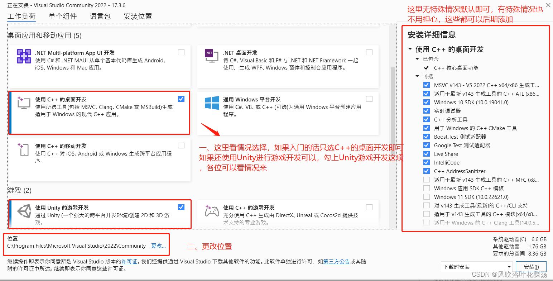
Task: Click the 游戏 (2) category heading
Action: coord(19,190)
